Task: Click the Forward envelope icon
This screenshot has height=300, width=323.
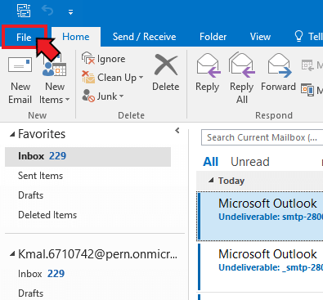Action: (x=279, y=65)
